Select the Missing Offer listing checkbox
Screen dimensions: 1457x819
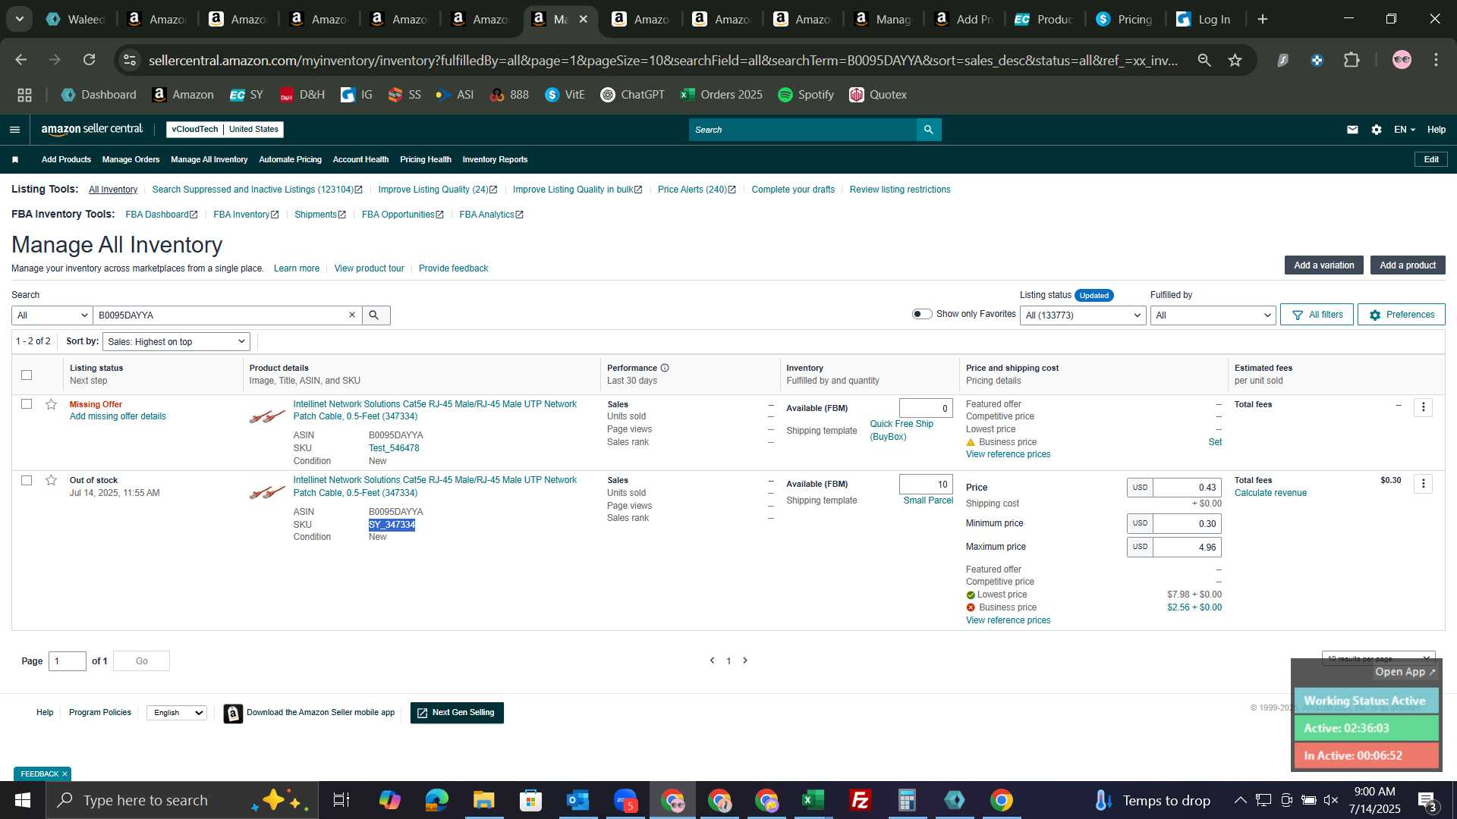click(x=27, y=404)
